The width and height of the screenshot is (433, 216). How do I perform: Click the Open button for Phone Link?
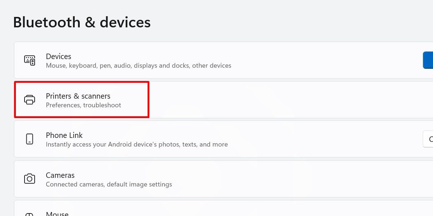point(430,139)
